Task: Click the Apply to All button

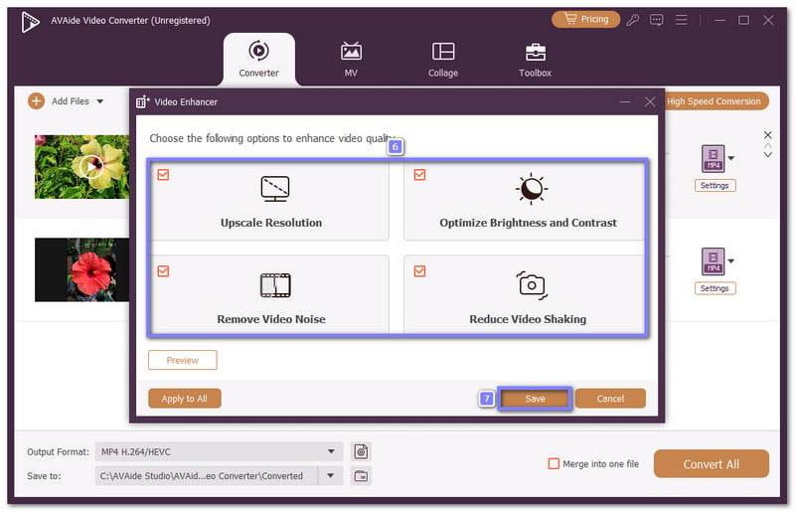Action: tap(185, 399)
